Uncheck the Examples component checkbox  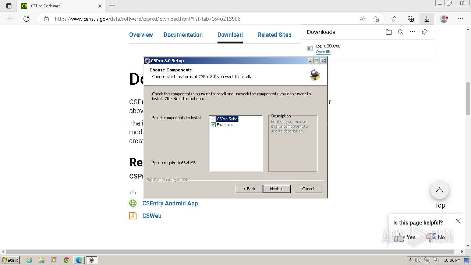click(213, 125)
